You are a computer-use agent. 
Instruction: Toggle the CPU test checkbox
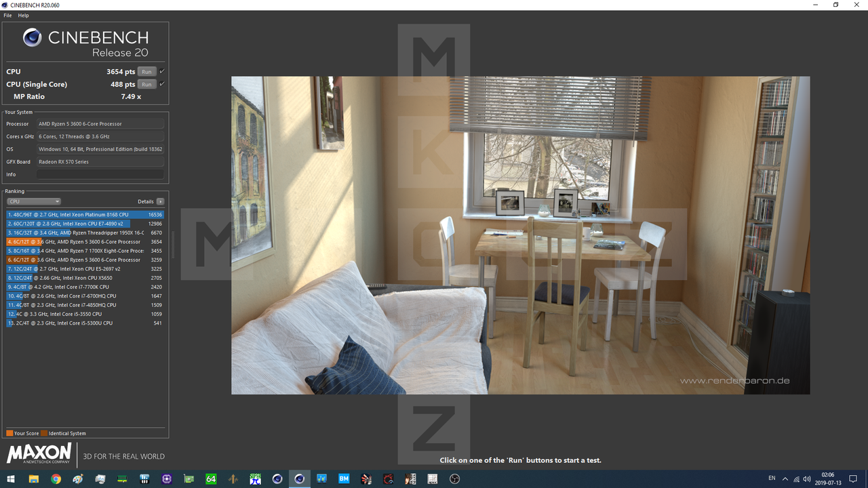162,71
